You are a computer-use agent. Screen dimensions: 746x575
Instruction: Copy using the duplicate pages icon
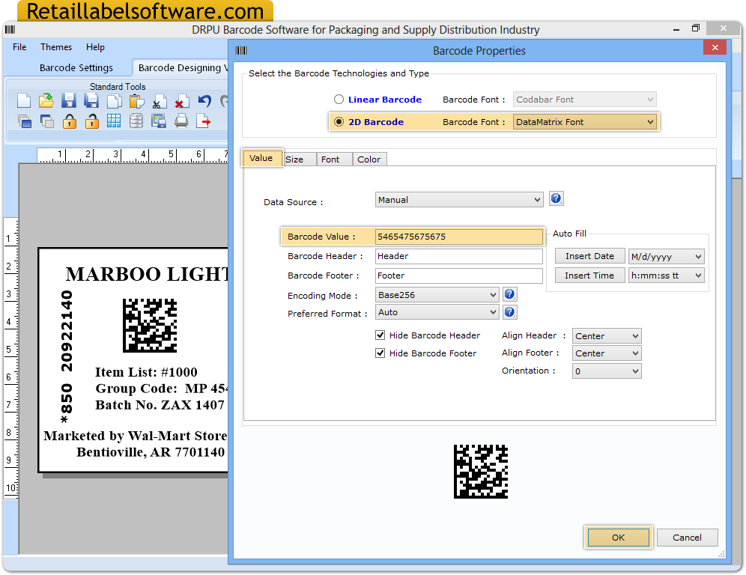tap(114, 101)
